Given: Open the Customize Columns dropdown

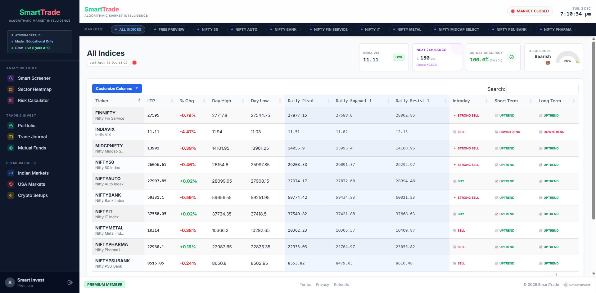Looking at the screenshot, I should click(117, 88).
